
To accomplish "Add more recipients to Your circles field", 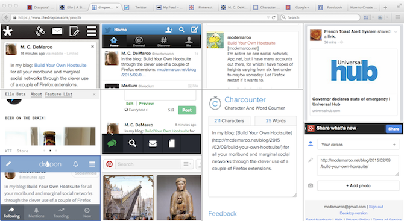I will 394,145.
